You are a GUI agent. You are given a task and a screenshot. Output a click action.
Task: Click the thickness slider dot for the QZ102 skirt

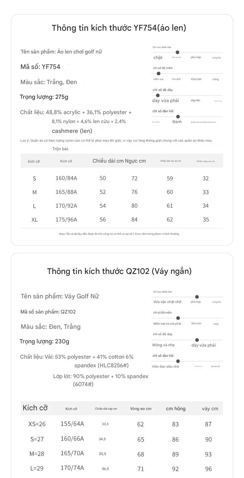click(x=197, y=340)
